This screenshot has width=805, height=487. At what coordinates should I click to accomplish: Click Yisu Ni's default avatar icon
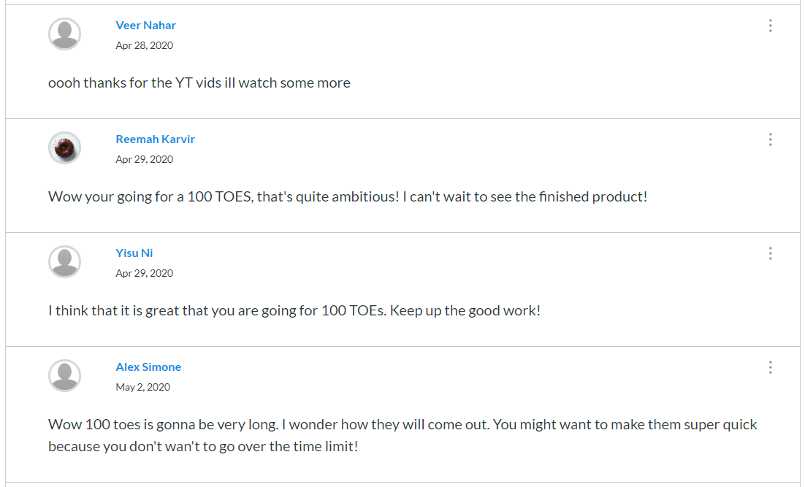65,261
